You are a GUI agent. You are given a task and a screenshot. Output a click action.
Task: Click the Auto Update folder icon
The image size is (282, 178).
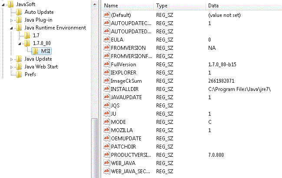[x=19, y=12]
